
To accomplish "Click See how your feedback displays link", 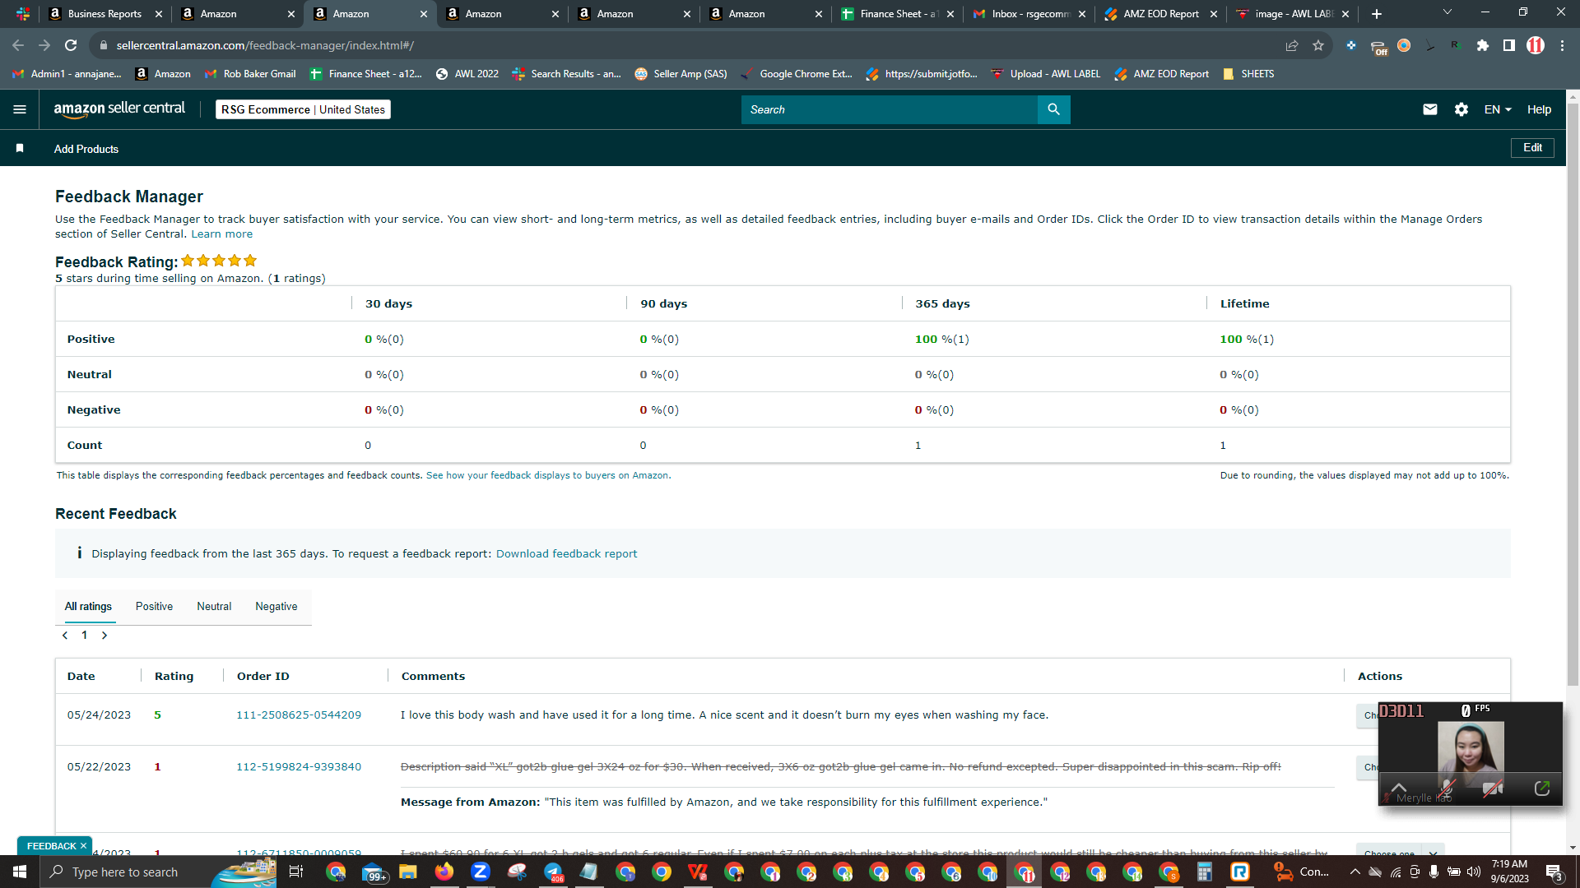I will [x=547, y=475].
